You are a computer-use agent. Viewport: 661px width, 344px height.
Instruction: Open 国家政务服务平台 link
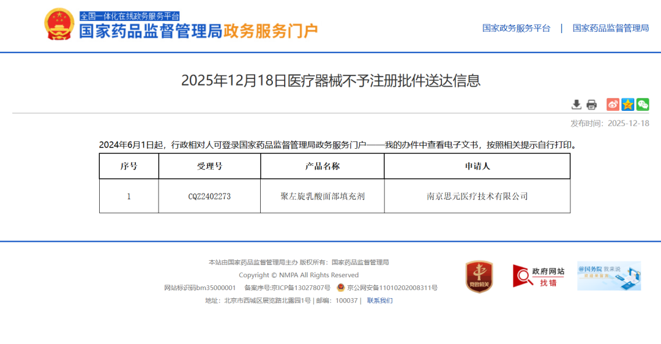[517, 28]
